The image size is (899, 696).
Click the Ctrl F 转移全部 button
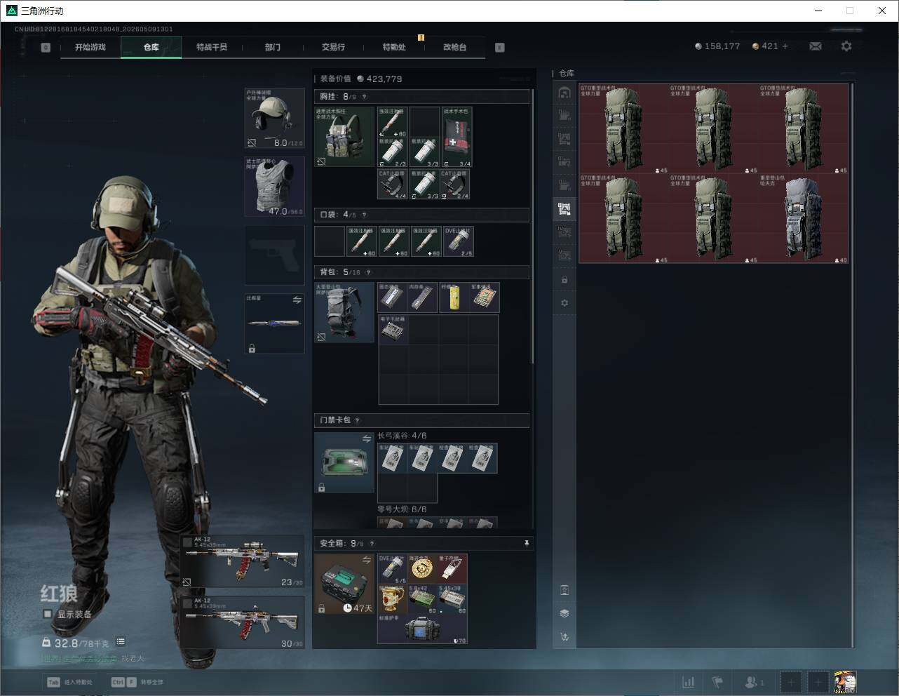pyautogui.click(x=137, y=682)
